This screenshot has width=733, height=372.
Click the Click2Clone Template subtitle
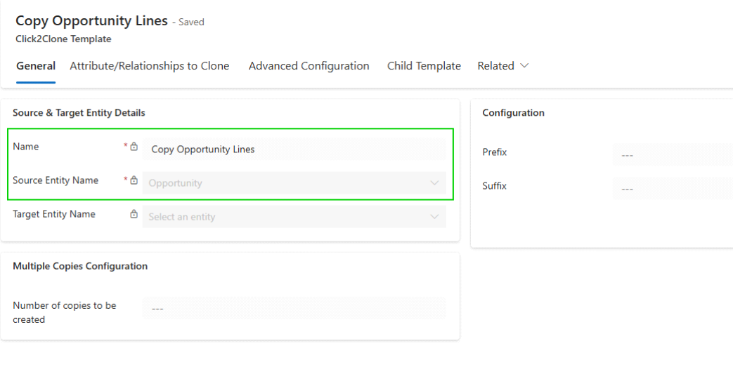coord(63,39)
